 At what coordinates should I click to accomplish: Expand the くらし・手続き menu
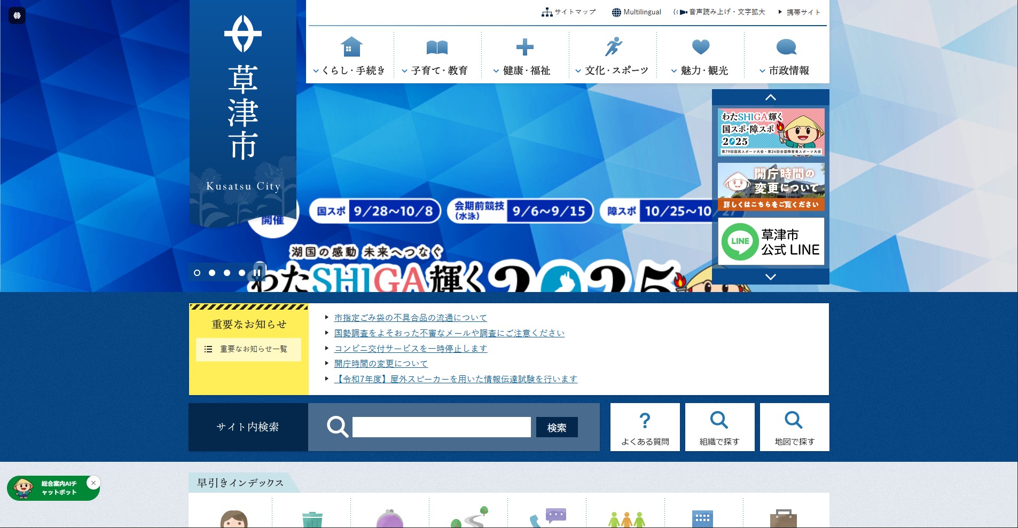click(349, 70)
